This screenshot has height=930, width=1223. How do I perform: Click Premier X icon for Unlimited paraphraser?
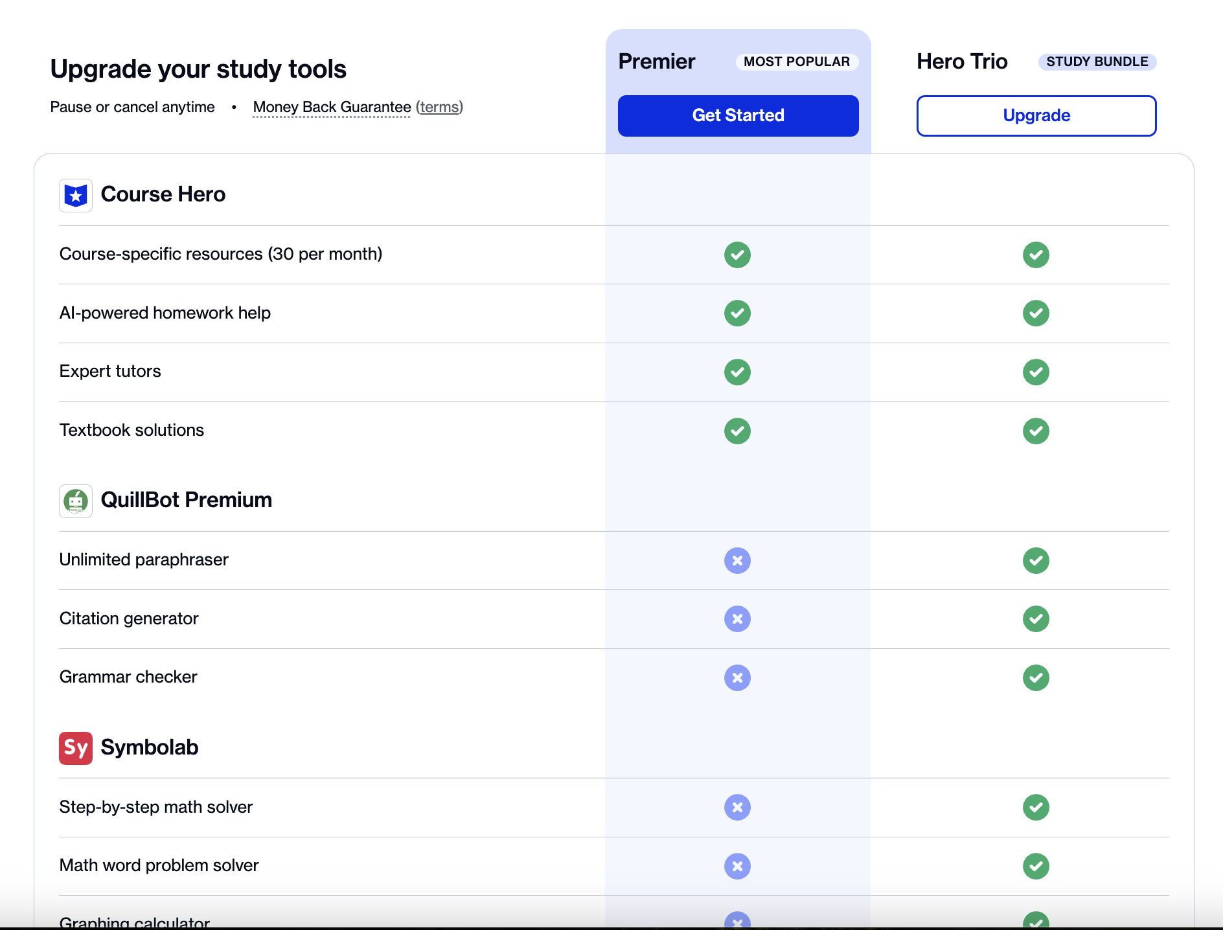pos(737,560)
